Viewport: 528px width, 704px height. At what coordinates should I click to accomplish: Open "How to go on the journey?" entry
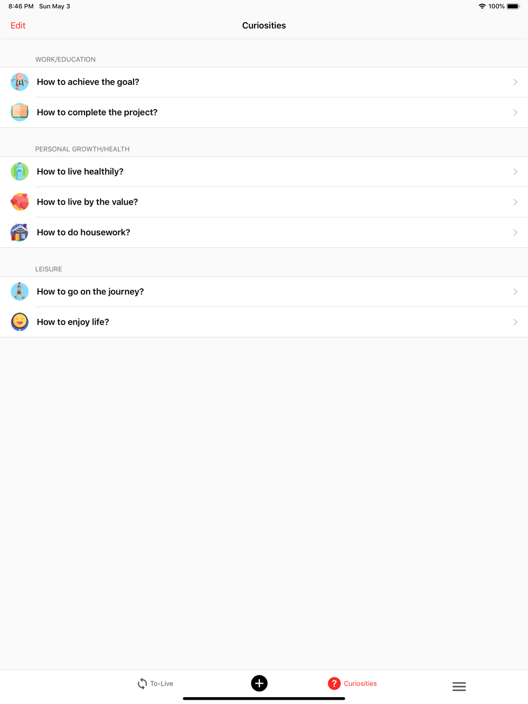[90, 291]
